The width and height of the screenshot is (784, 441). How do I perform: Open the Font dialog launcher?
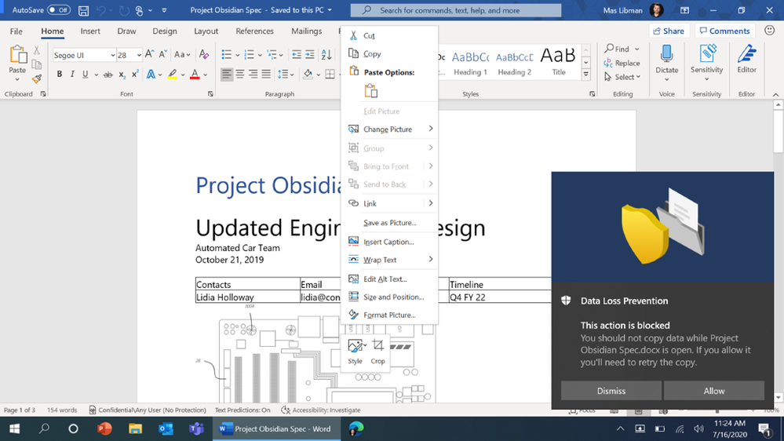coord(210,94)
